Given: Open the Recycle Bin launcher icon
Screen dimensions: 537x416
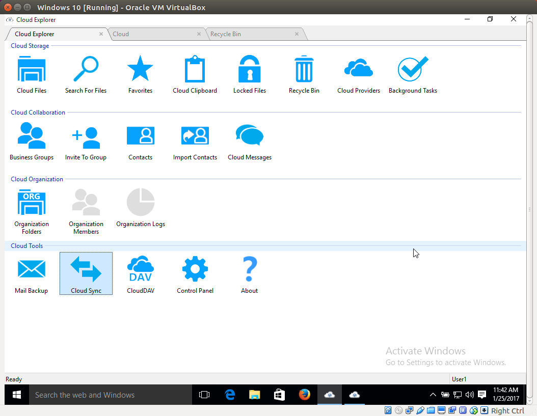Looking at the screenshot, I should (x=304, y=74).
